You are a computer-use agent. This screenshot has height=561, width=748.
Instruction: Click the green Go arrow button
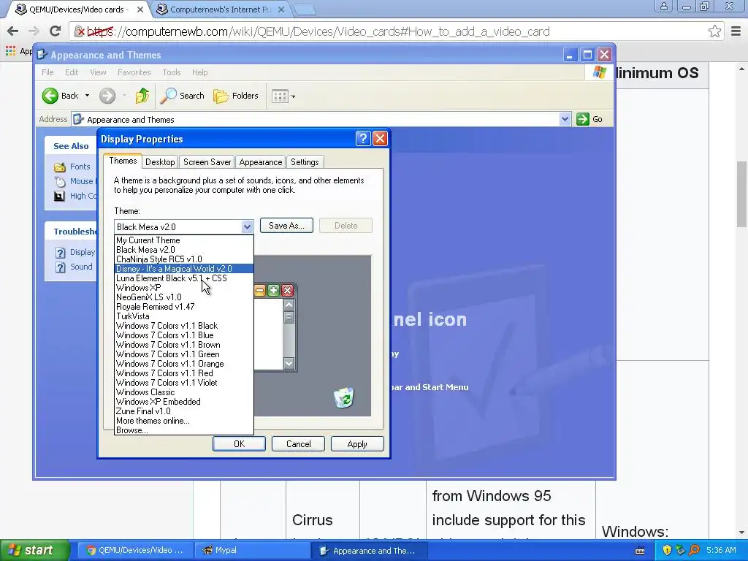582,119
